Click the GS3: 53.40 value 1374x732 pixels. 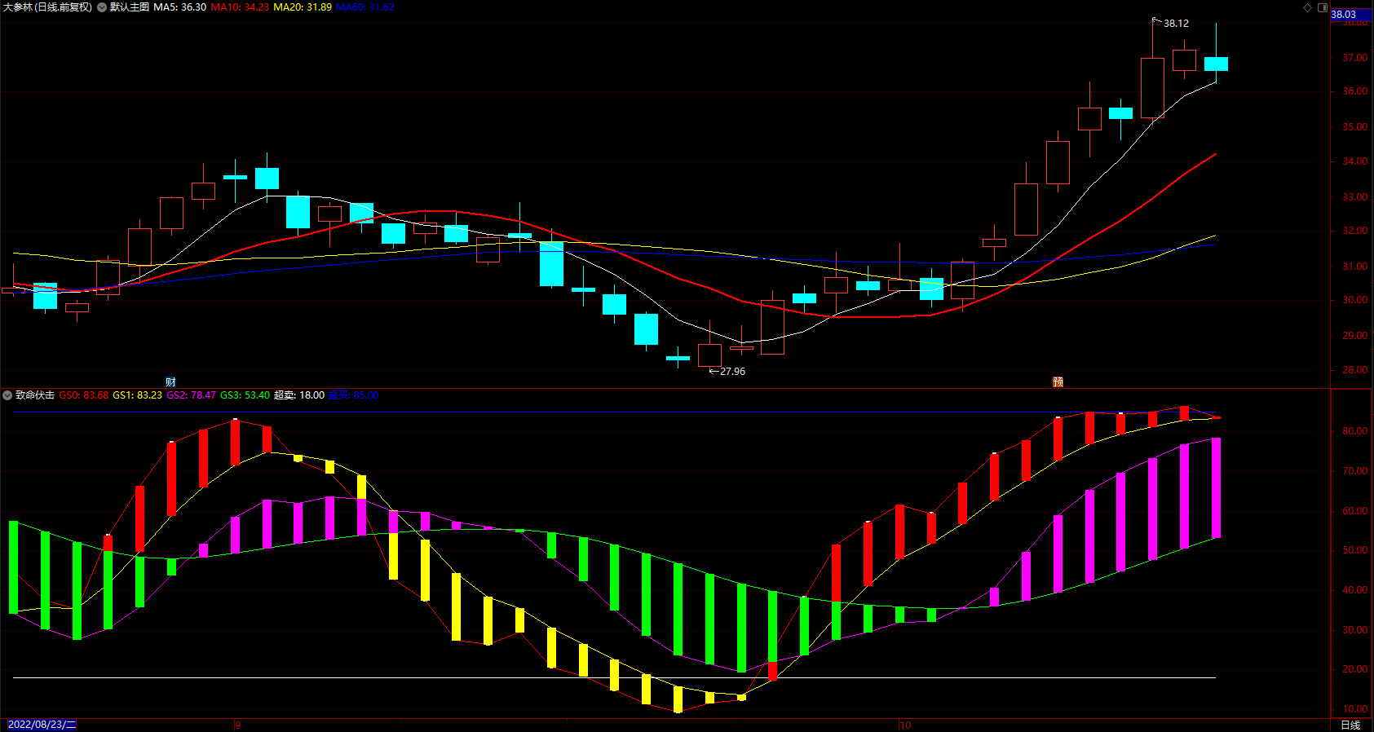click(x=245, y=395)
